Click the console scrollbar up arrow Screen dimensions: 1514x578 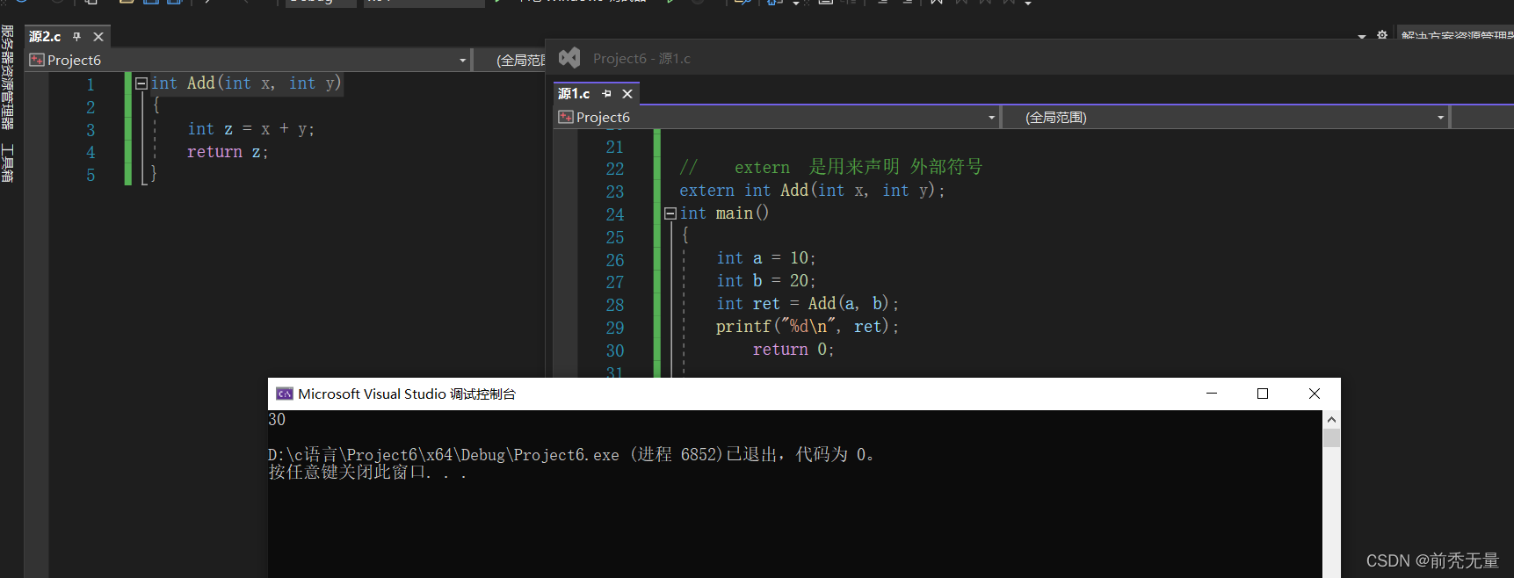click(x=1331, y=420)
